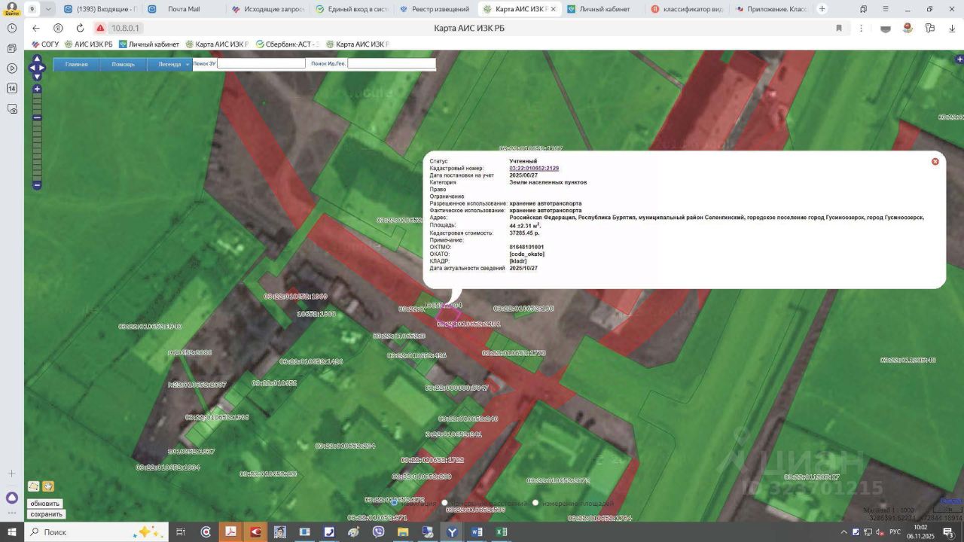Open the Windows notification center icon
Screen dimensions: 964x542
(948, 532)
